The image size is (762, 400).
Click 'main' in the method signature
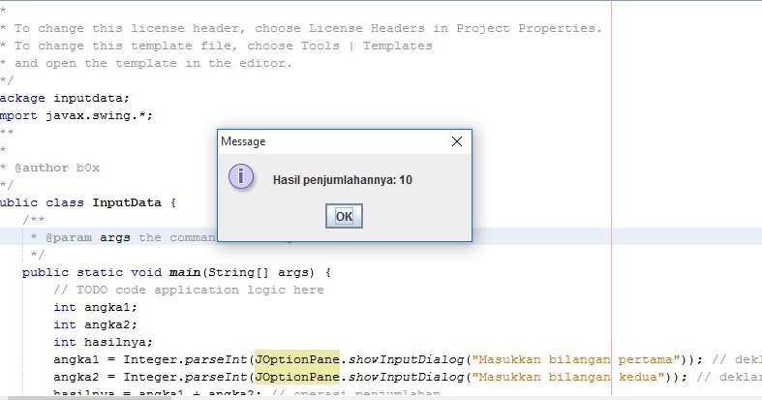(x=185, y=272)
